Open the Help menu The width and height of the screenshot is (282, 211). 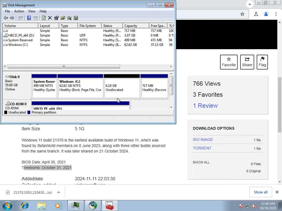(x=43, y=11)
